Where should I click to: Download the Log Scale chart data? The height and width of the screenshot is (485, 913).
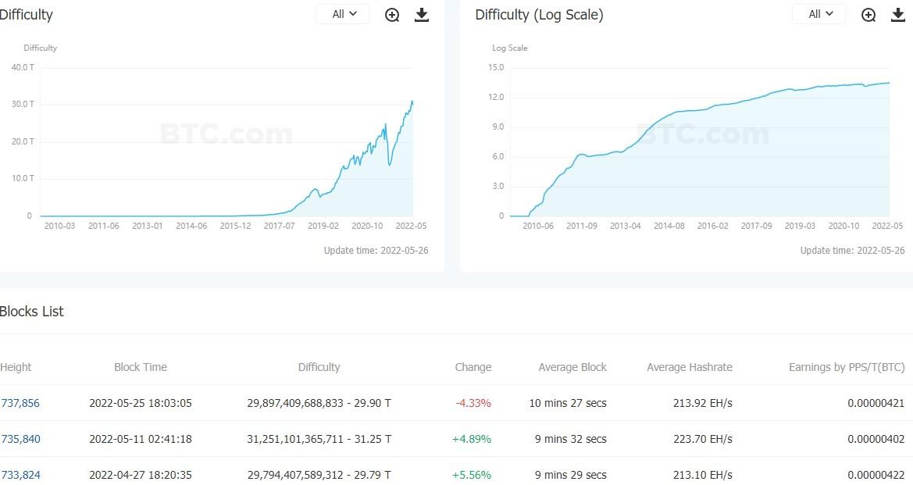pos(898,15)
